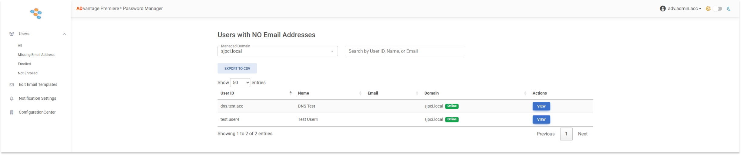Click the Users with NO Email Addresses heading

(x=266, y=35)
